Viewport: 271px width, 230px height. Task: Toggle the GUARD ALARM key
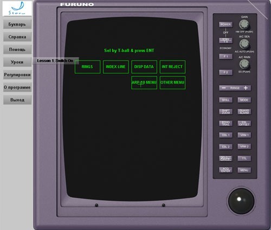tap(244, 112)
